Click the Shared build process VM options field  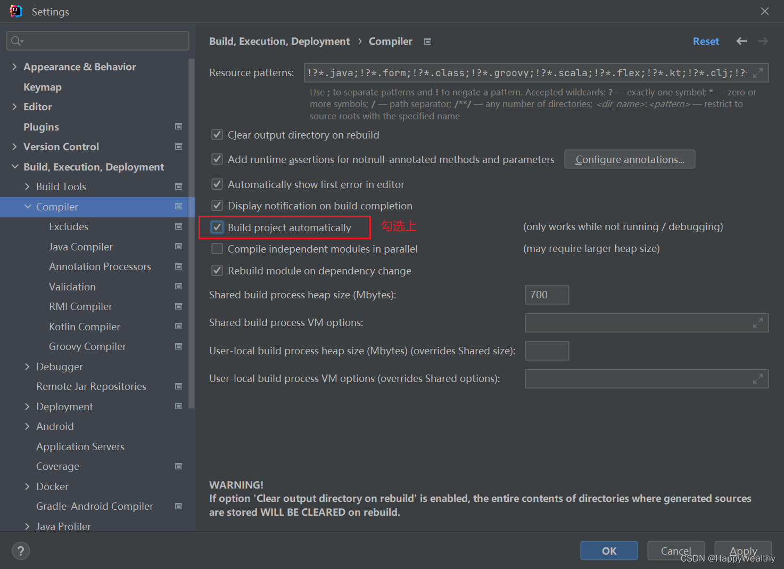(647, 322)
